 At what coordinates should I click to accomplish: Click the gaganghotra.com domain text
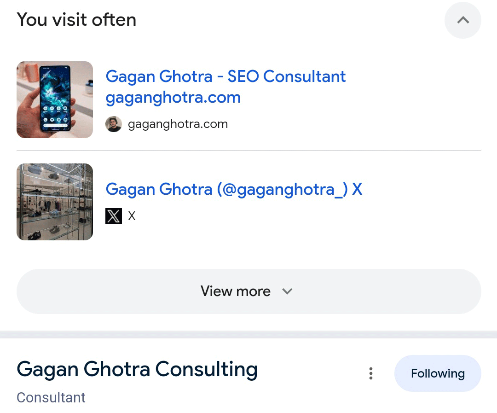[178, 124]
